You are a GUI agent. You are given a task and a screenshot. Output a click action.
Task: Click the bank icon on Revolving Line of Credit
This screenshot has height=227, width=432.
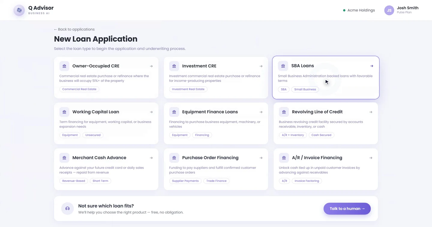[x=284, y=112]
